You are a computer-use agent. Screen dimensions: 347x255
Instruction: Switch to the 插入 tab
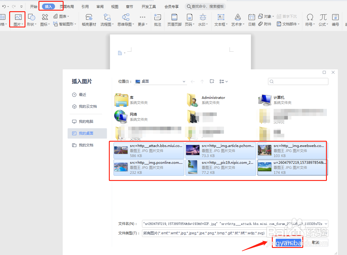pyautogui.click(x=48, y=6)
